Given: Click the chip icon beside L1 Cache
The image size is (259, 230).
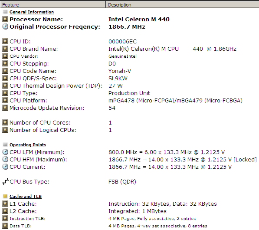Looking at the screenshot, I should (x=5, y=204).
